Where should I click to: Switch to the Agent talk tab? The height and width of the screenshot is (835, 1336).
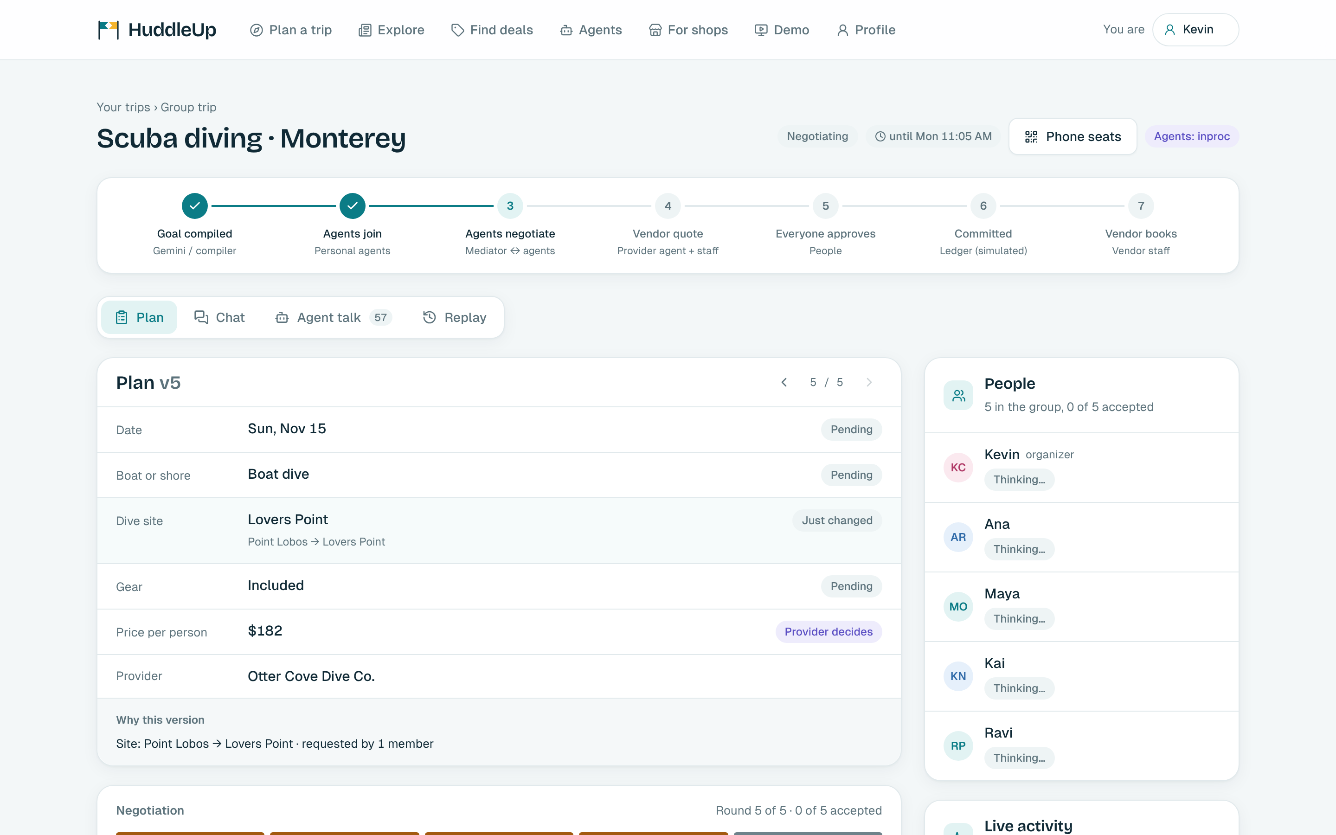(x=334, y=318)
